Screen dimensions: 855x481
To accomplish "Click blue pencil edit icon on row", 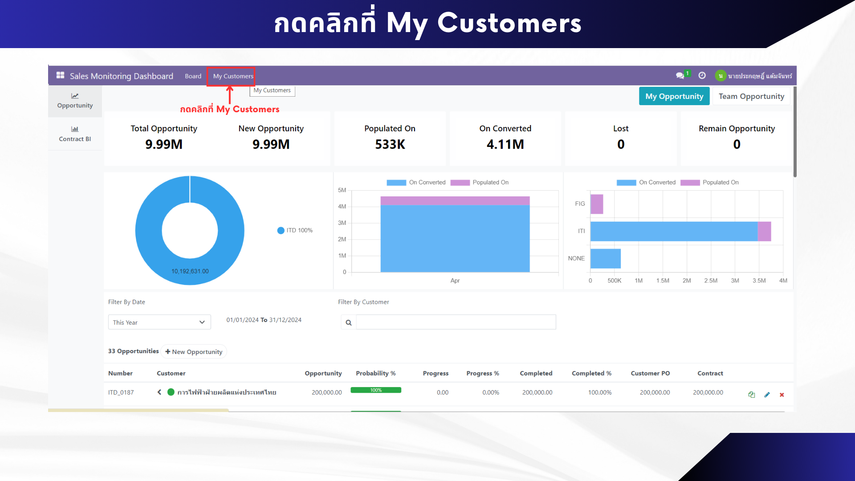I will coord(767,395).
